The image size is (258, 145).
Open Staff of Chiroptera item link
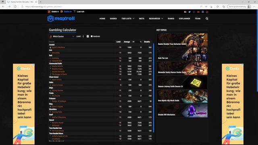pyautogui.click(x=59, y=117)
